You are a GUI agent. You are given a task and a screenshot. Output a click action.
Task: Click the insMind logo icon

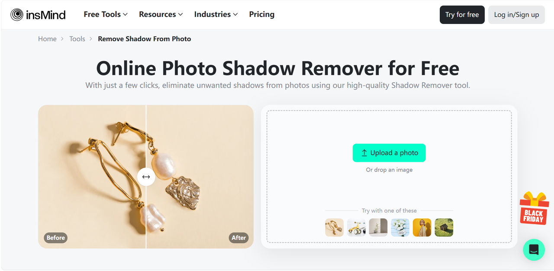click(x=17, y=15)
